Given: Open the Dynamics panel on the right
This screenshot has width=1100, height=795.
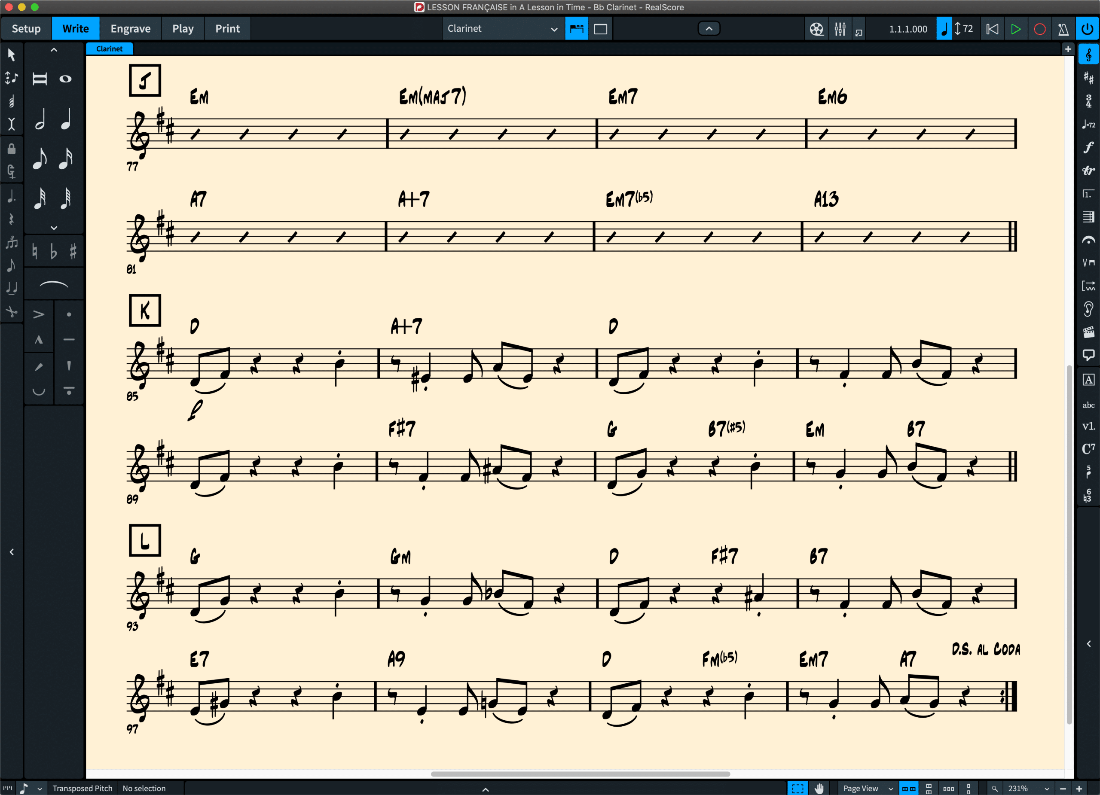Looking at the screenshot, I should (x=1088, y=147).
